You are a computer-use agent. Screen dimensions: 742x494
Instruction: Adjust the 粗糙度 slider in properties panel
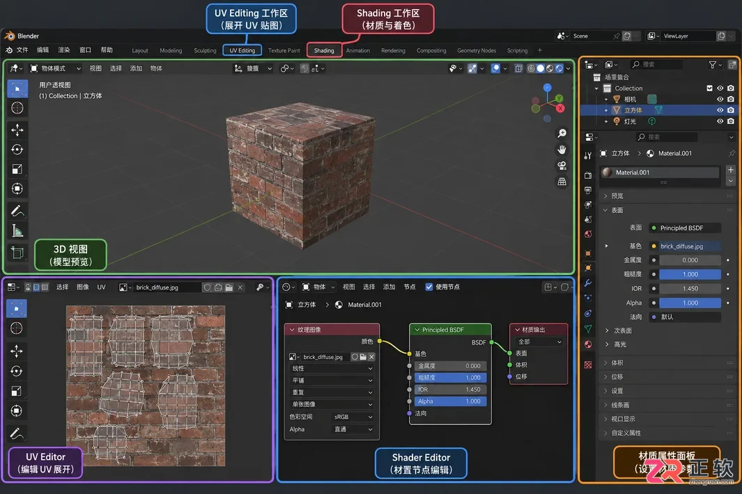click(x=690, y=274)
